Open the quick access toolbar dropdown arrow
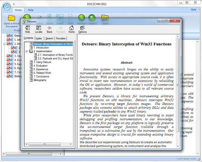The height and width of the screenshot is (162, 202). [14, 4]
